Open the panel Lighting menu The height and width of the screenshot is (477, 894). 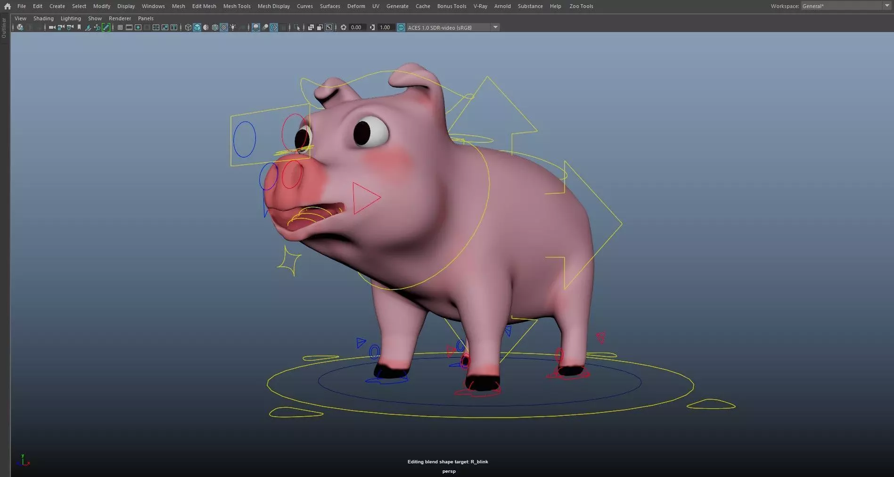71,18
